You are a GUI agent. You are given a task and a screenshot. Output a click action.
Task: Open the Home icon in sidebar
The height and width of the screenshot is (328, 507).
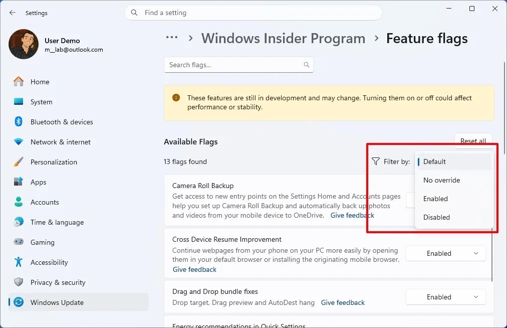point(19,82)
